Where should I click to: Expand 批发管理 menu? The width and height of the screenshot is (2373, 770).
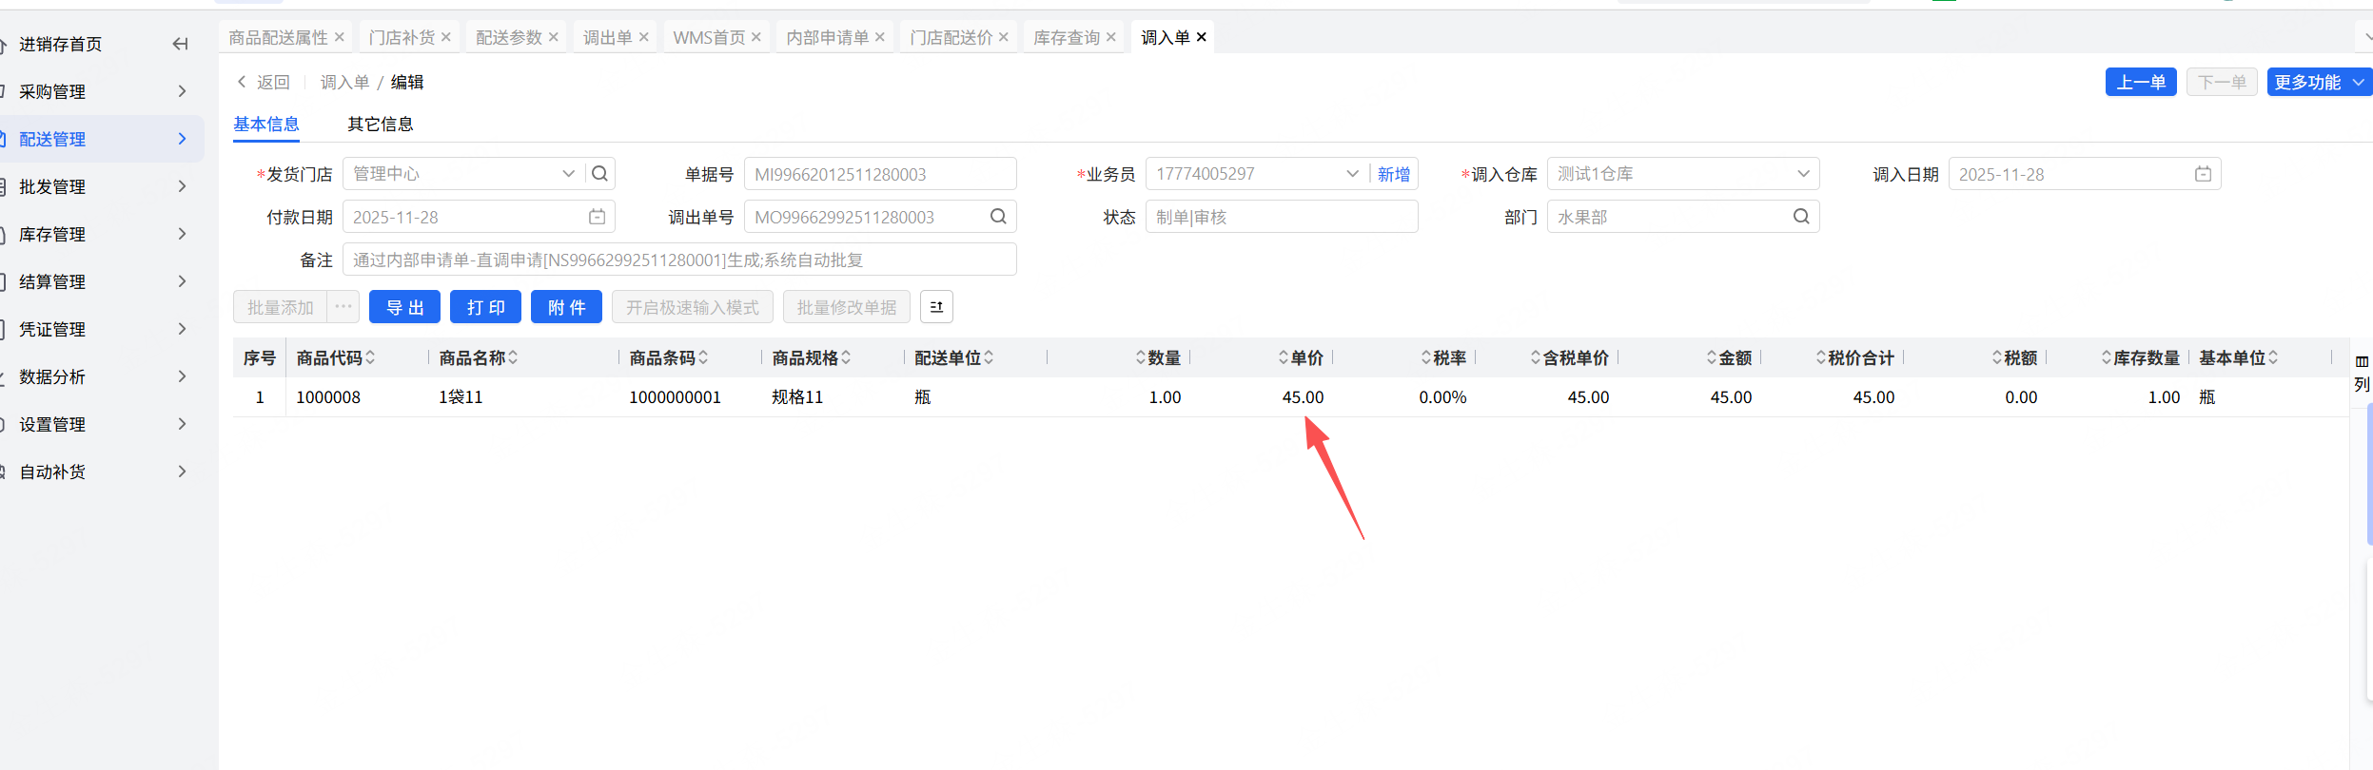pos(182,186)
